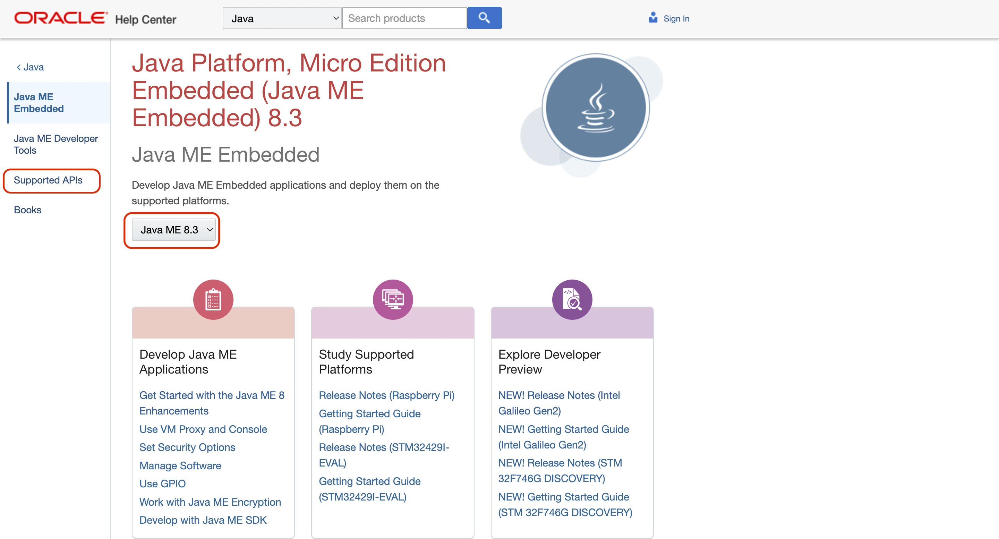
Task: Click the large Java coffee cup logo
Action: [x=596, y=108]
